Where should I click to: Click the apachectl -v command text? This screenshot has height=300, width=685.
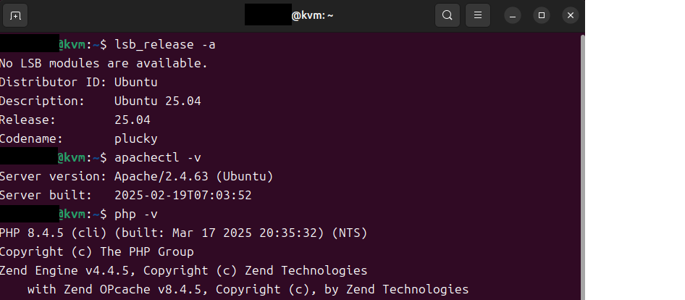[158, 157]
